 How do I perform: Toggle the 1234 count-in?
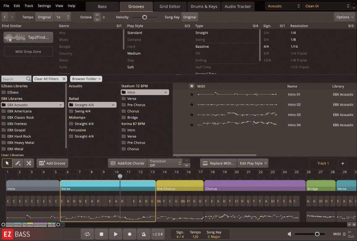(158, 234)
